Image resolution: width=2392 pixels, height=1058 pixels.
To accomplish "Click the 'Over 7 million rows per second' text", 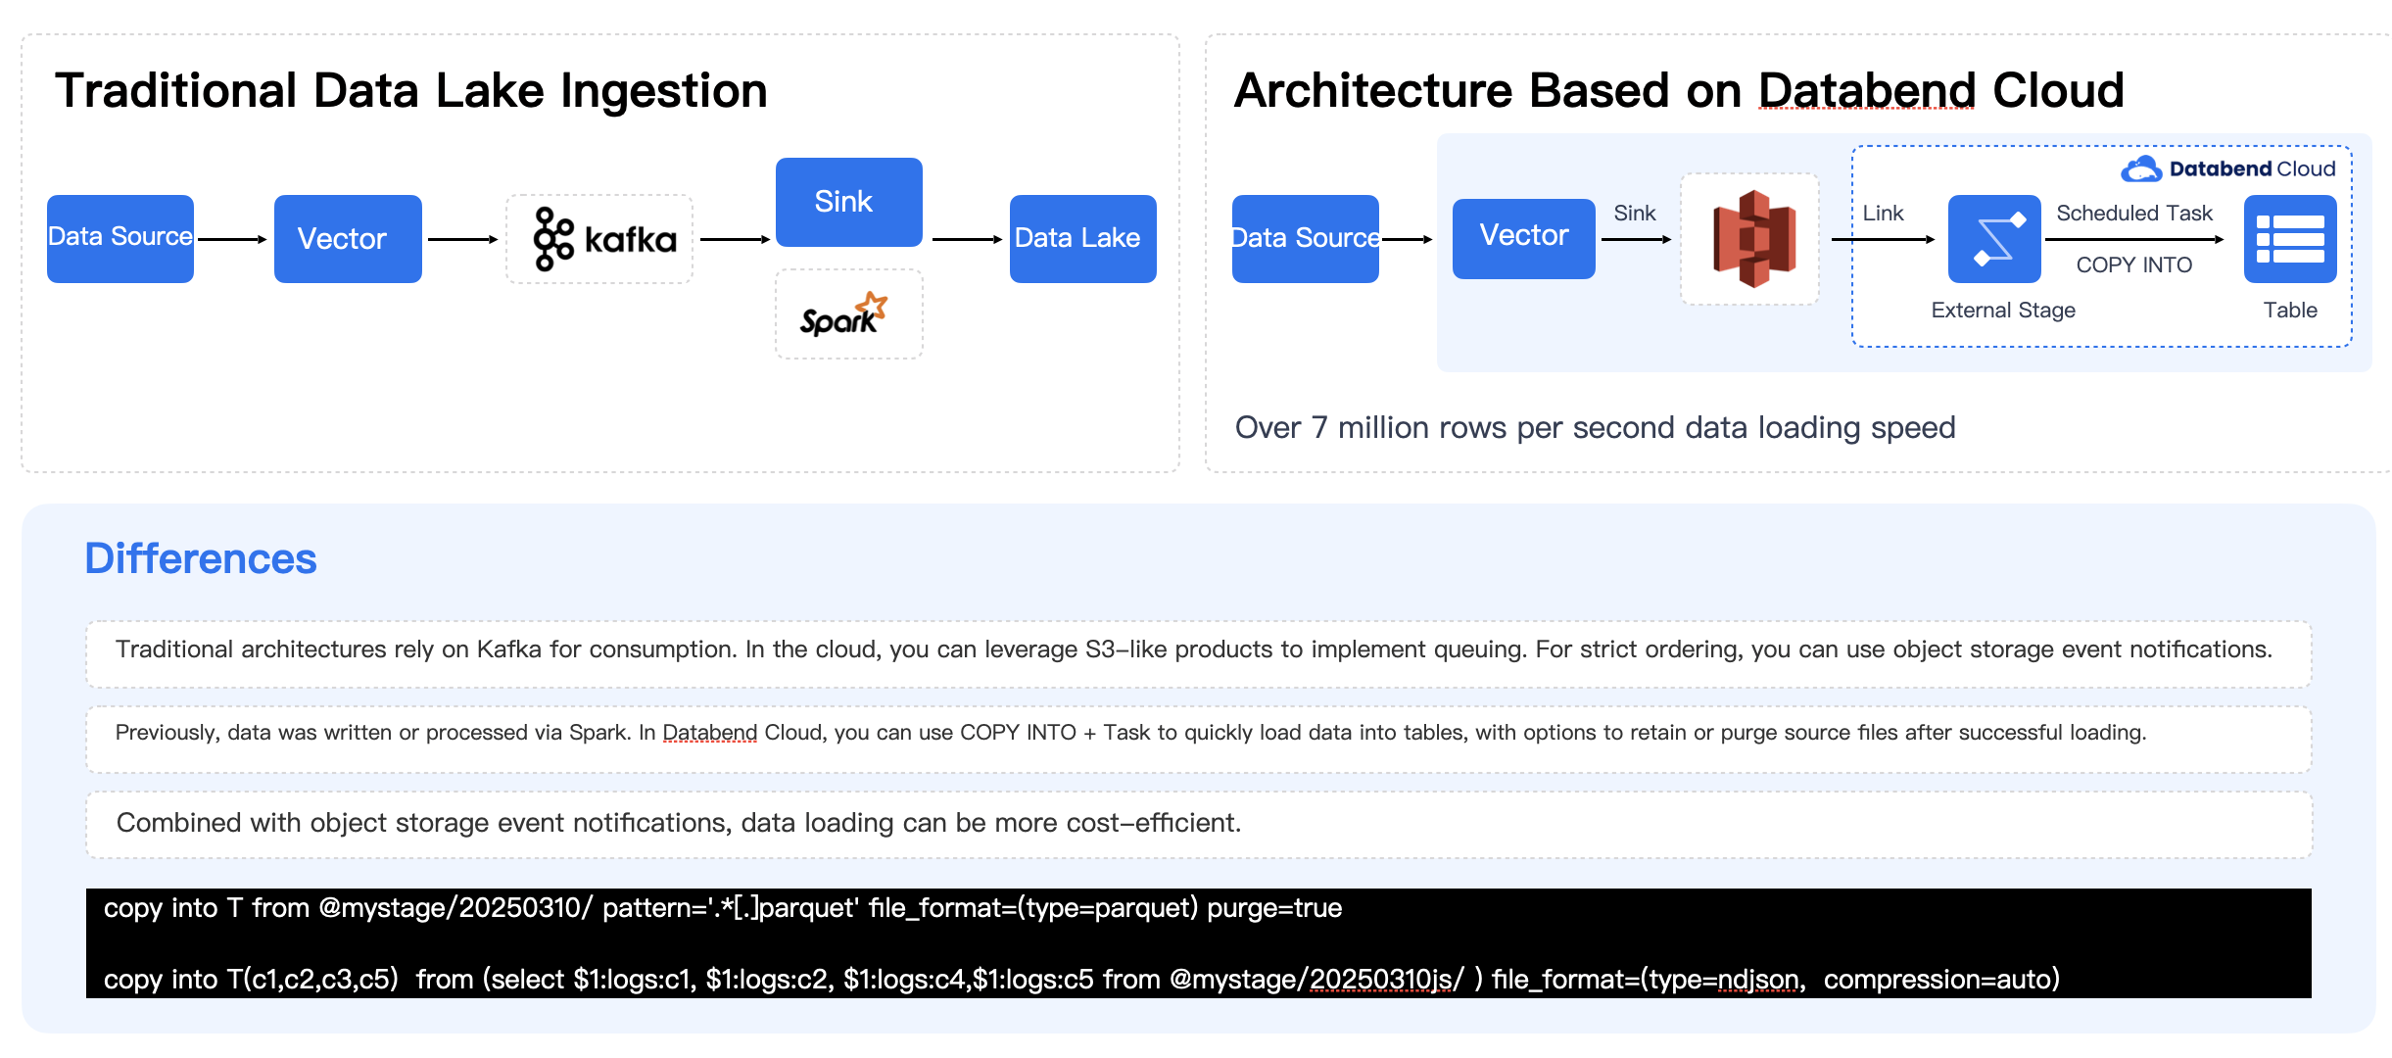I will pos(1595,427).
